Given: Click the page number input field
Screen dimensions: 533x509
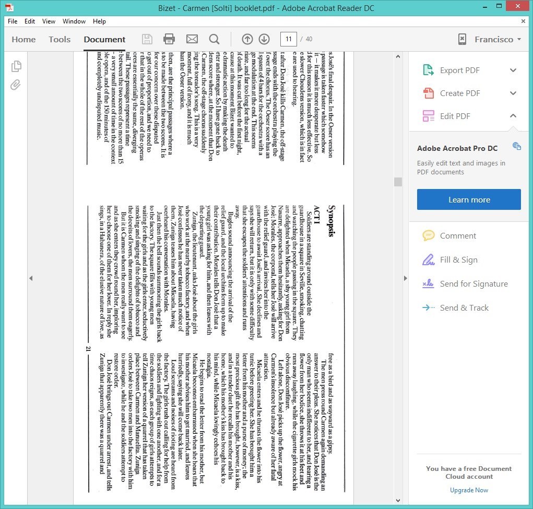Looking at the screenshot, I should [288, 39].
